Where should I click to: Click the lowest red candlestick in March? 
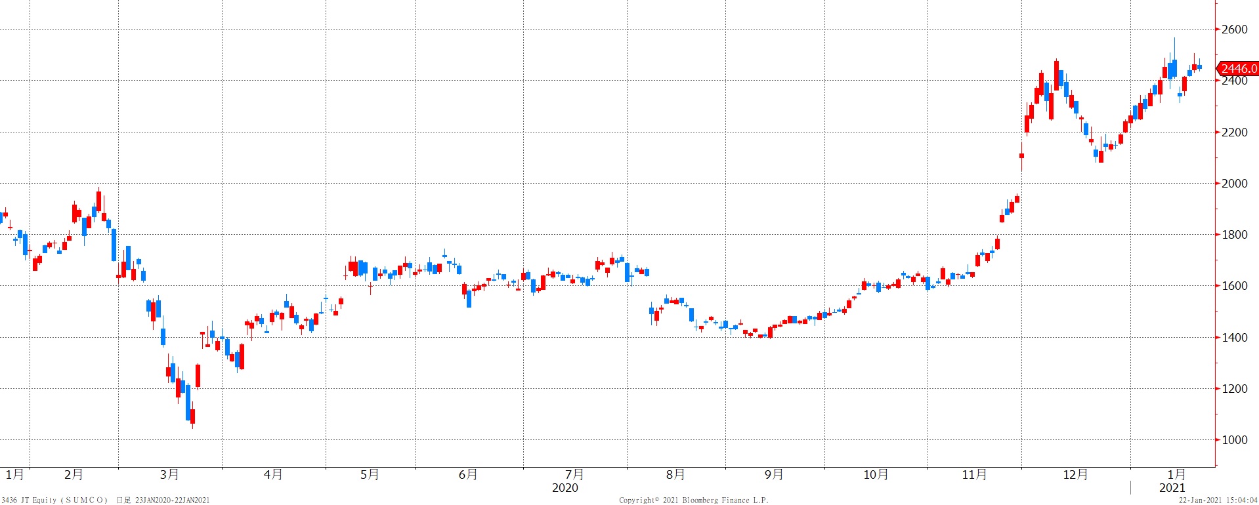tap(192, 416)
